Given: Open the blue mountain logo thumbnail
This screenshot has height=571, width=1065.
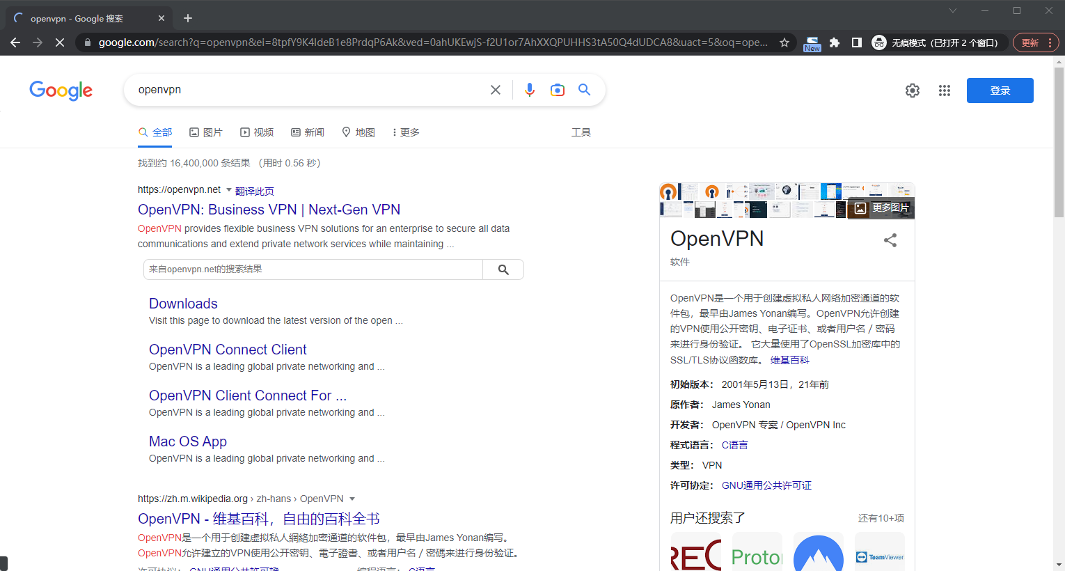Looking at the screenshot, I should pos(819,552).
